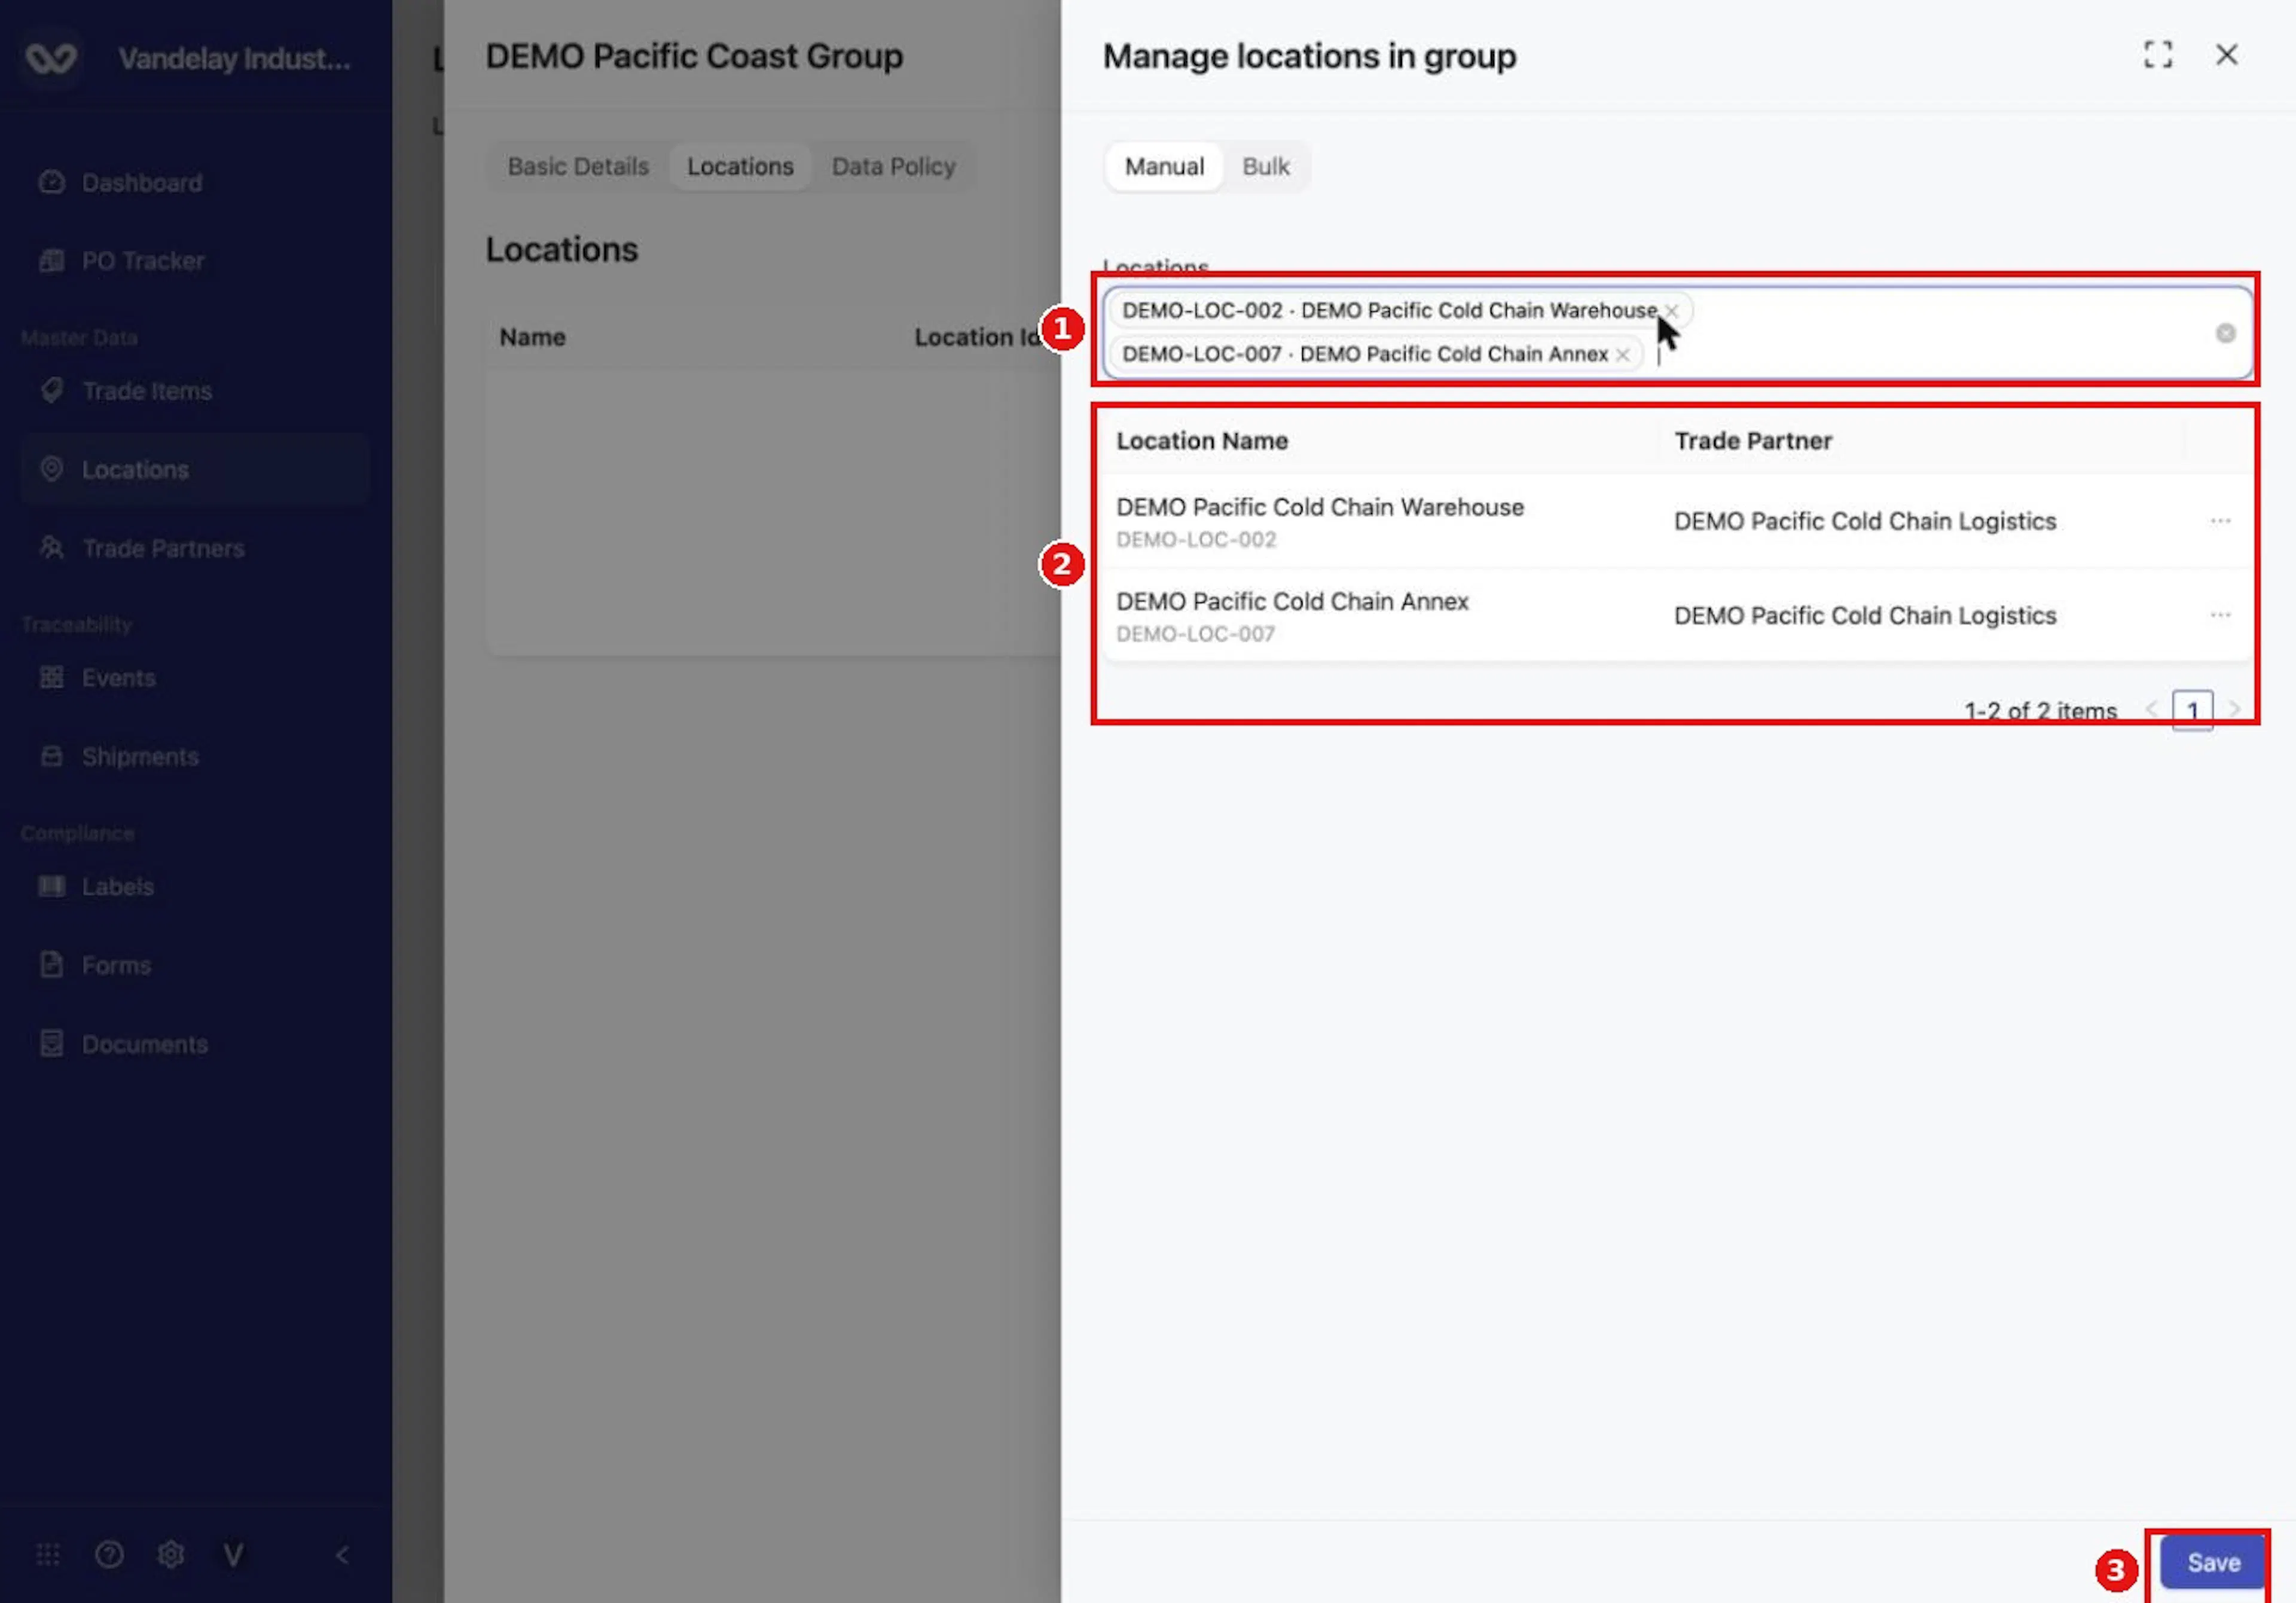Open Events under Traceability
The image size is (2296, 1603).
click(x=118, y=678)
